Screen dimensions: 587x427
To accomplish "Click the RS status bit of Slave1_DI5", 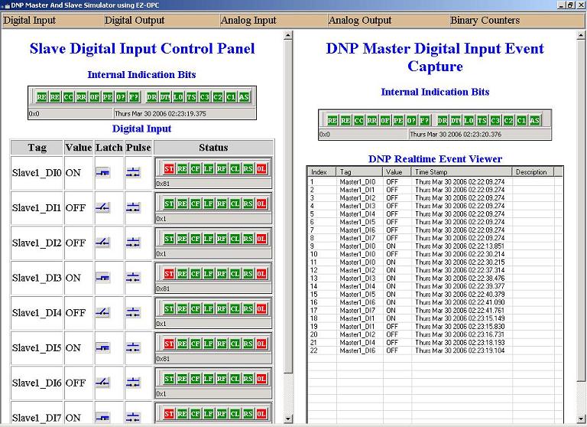I will (248, 344).
